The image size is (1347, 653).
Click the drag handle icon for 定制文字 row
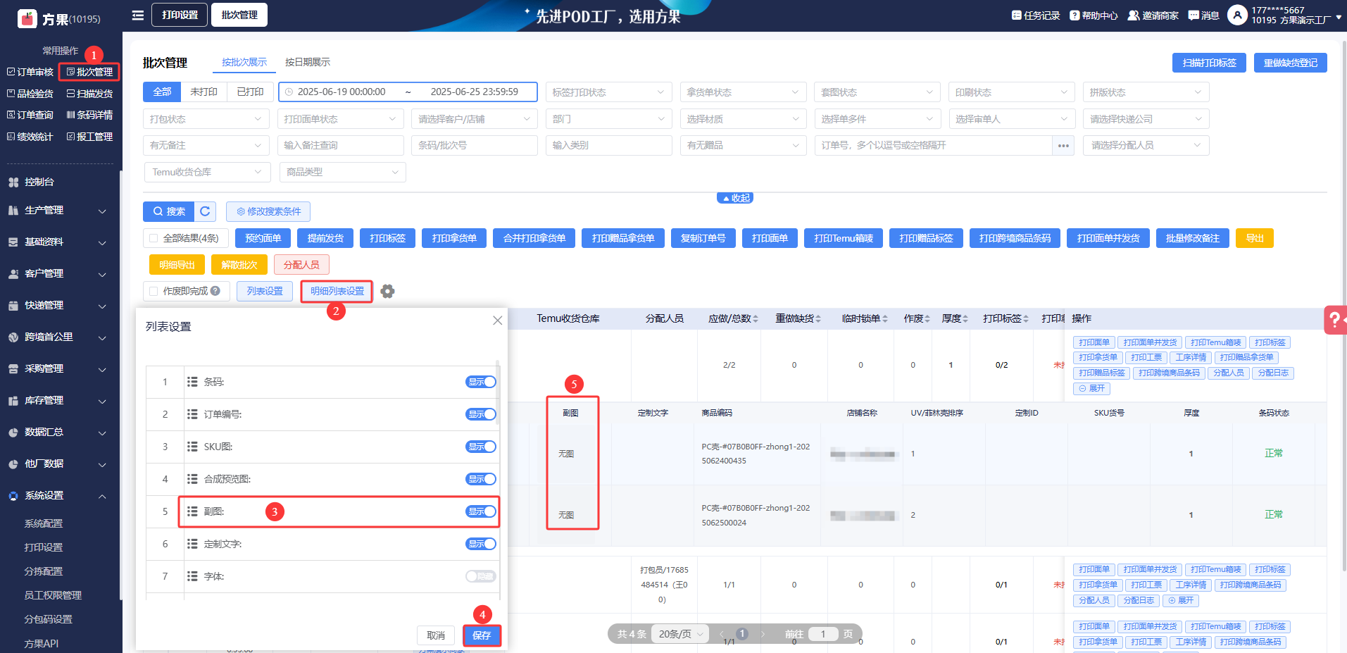(192, 544)
